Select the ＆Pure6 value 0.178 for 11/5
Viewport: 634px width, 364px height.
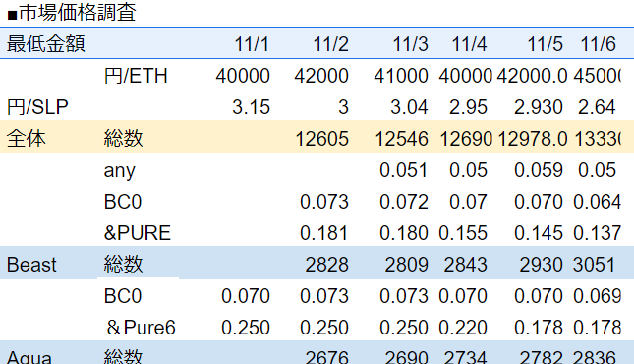click(539, 328)
